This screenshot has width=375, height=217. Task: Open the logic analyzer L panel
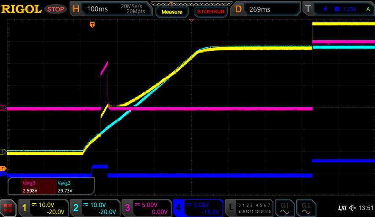click(x=231, y=207)
